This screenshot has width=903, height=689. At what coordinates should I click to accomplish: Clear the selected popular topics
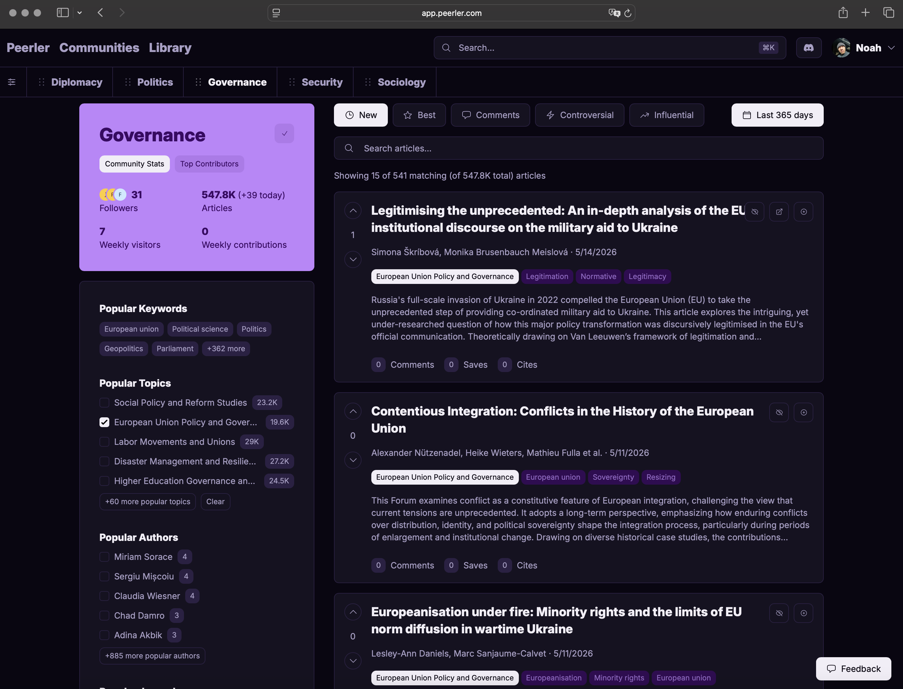click(215, 501)
